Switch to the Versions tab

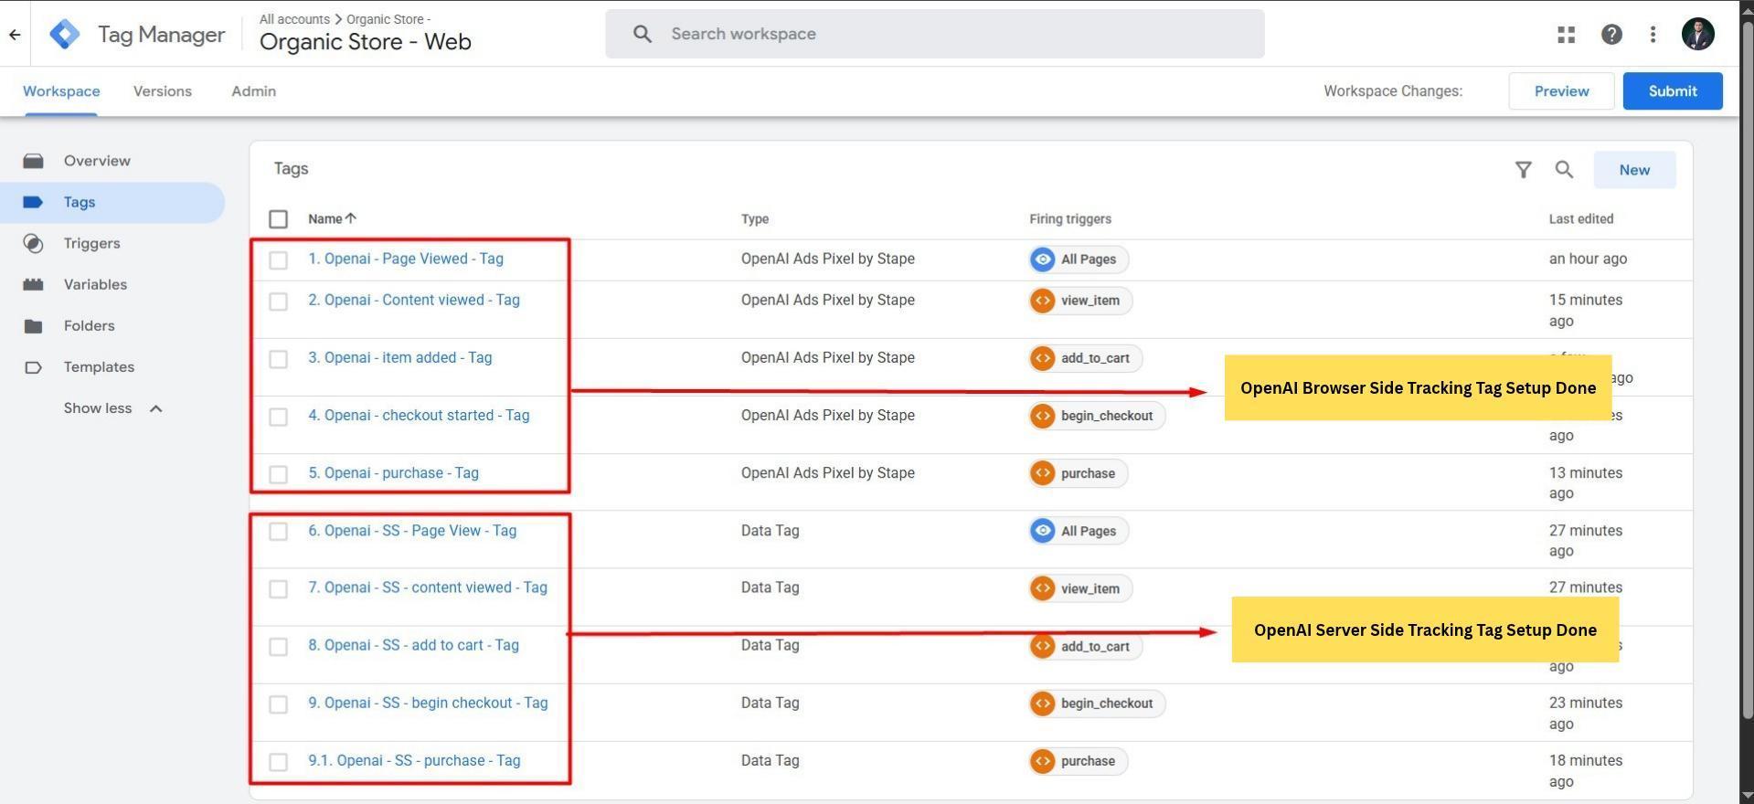point(163,91)
